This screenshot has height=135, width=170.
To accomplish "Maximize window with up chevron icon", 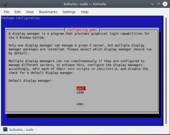I will pyautogui.click(x=159, y=4).
